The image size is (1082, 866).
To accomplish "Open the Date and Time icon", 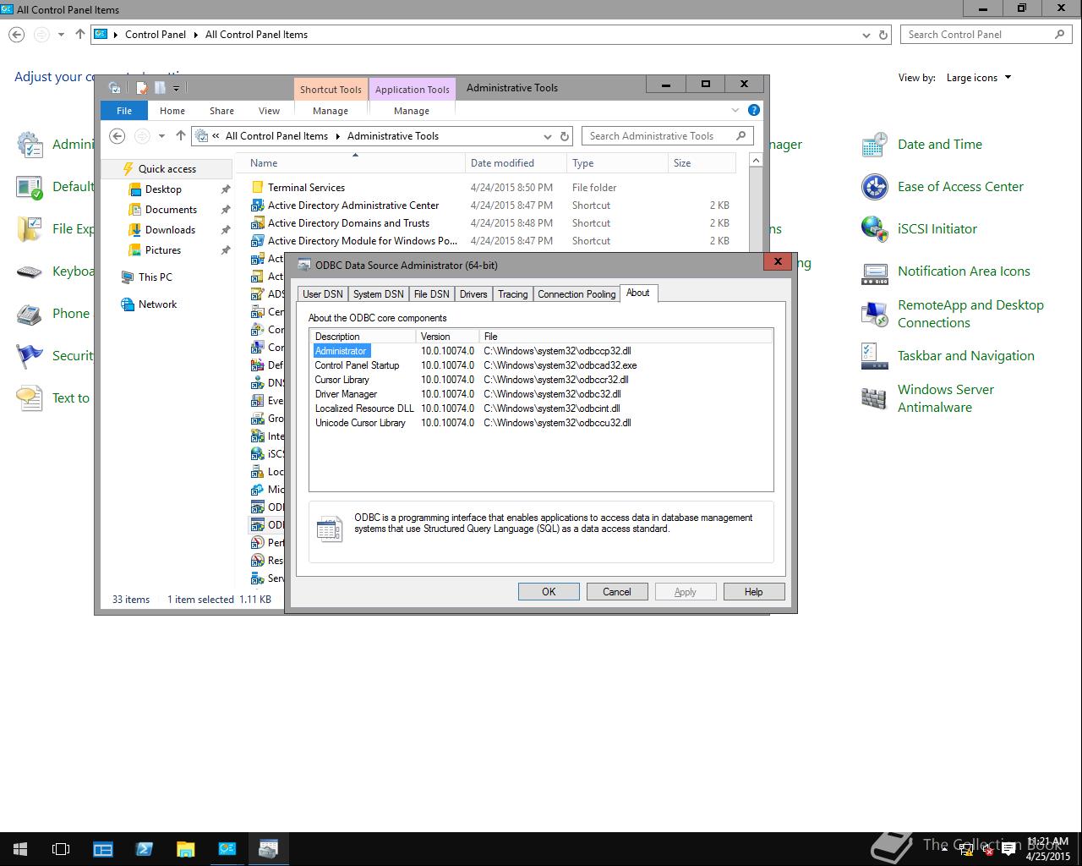I will [x=874, y=145].
